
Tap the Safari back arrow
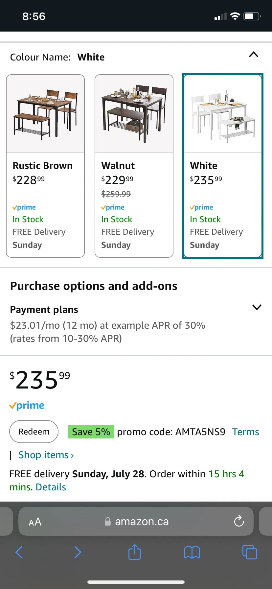pos(19,552)
